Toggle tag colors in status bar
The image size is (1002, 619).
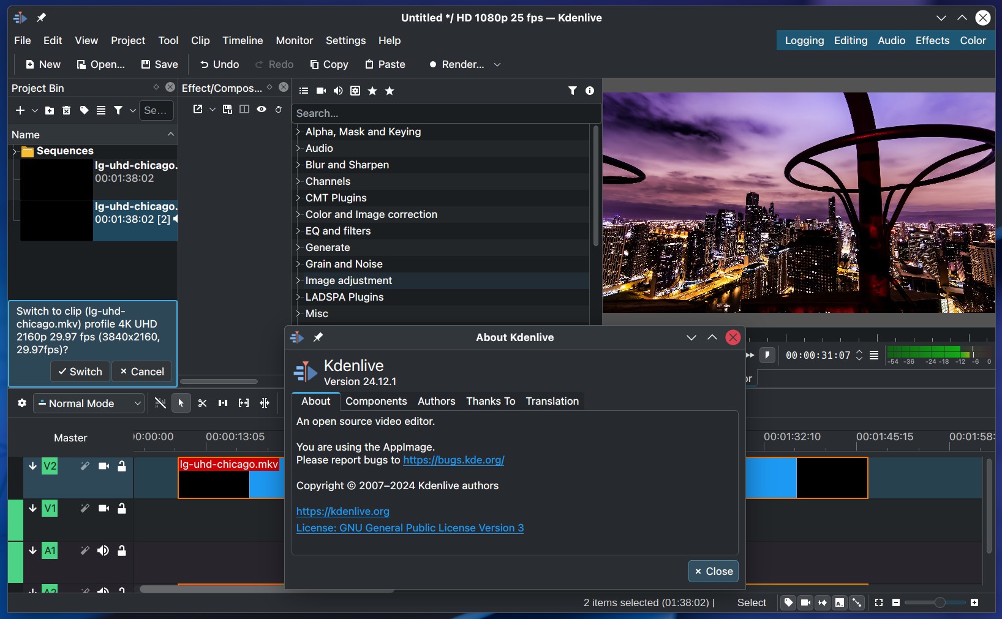pos(788,602)
